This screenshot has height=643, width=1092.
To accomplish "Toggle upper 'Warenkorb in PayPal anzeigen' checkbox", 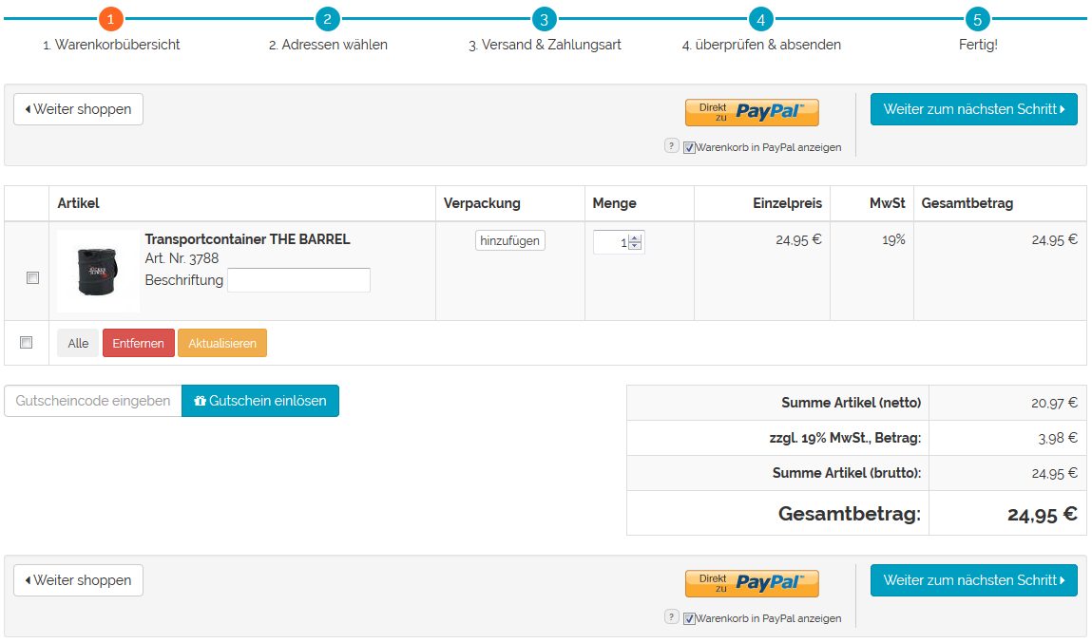I will (x=689, y=147).
